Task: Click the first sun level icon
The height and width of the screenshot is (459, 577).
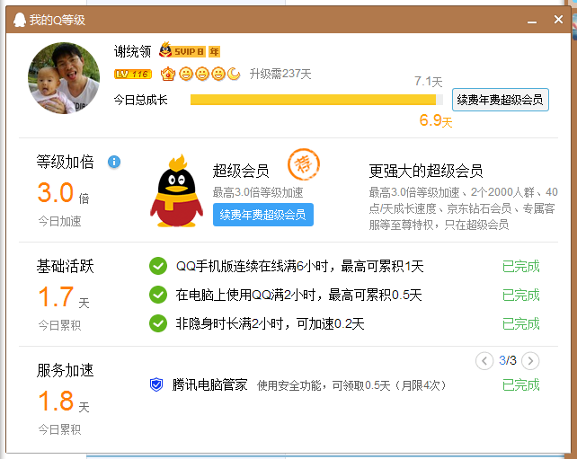Action: 186,74
